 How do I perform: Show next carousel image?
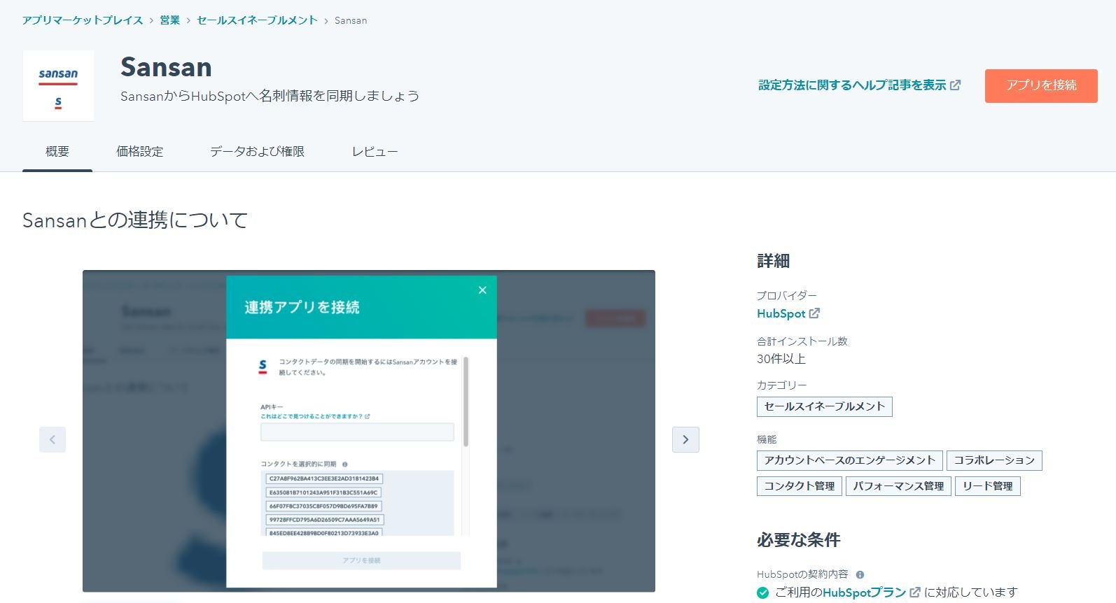(x=685, y=439)
